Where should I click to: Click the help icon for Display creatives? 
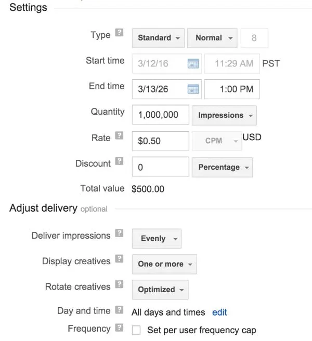pyautogui.click(x=120, y=260)
